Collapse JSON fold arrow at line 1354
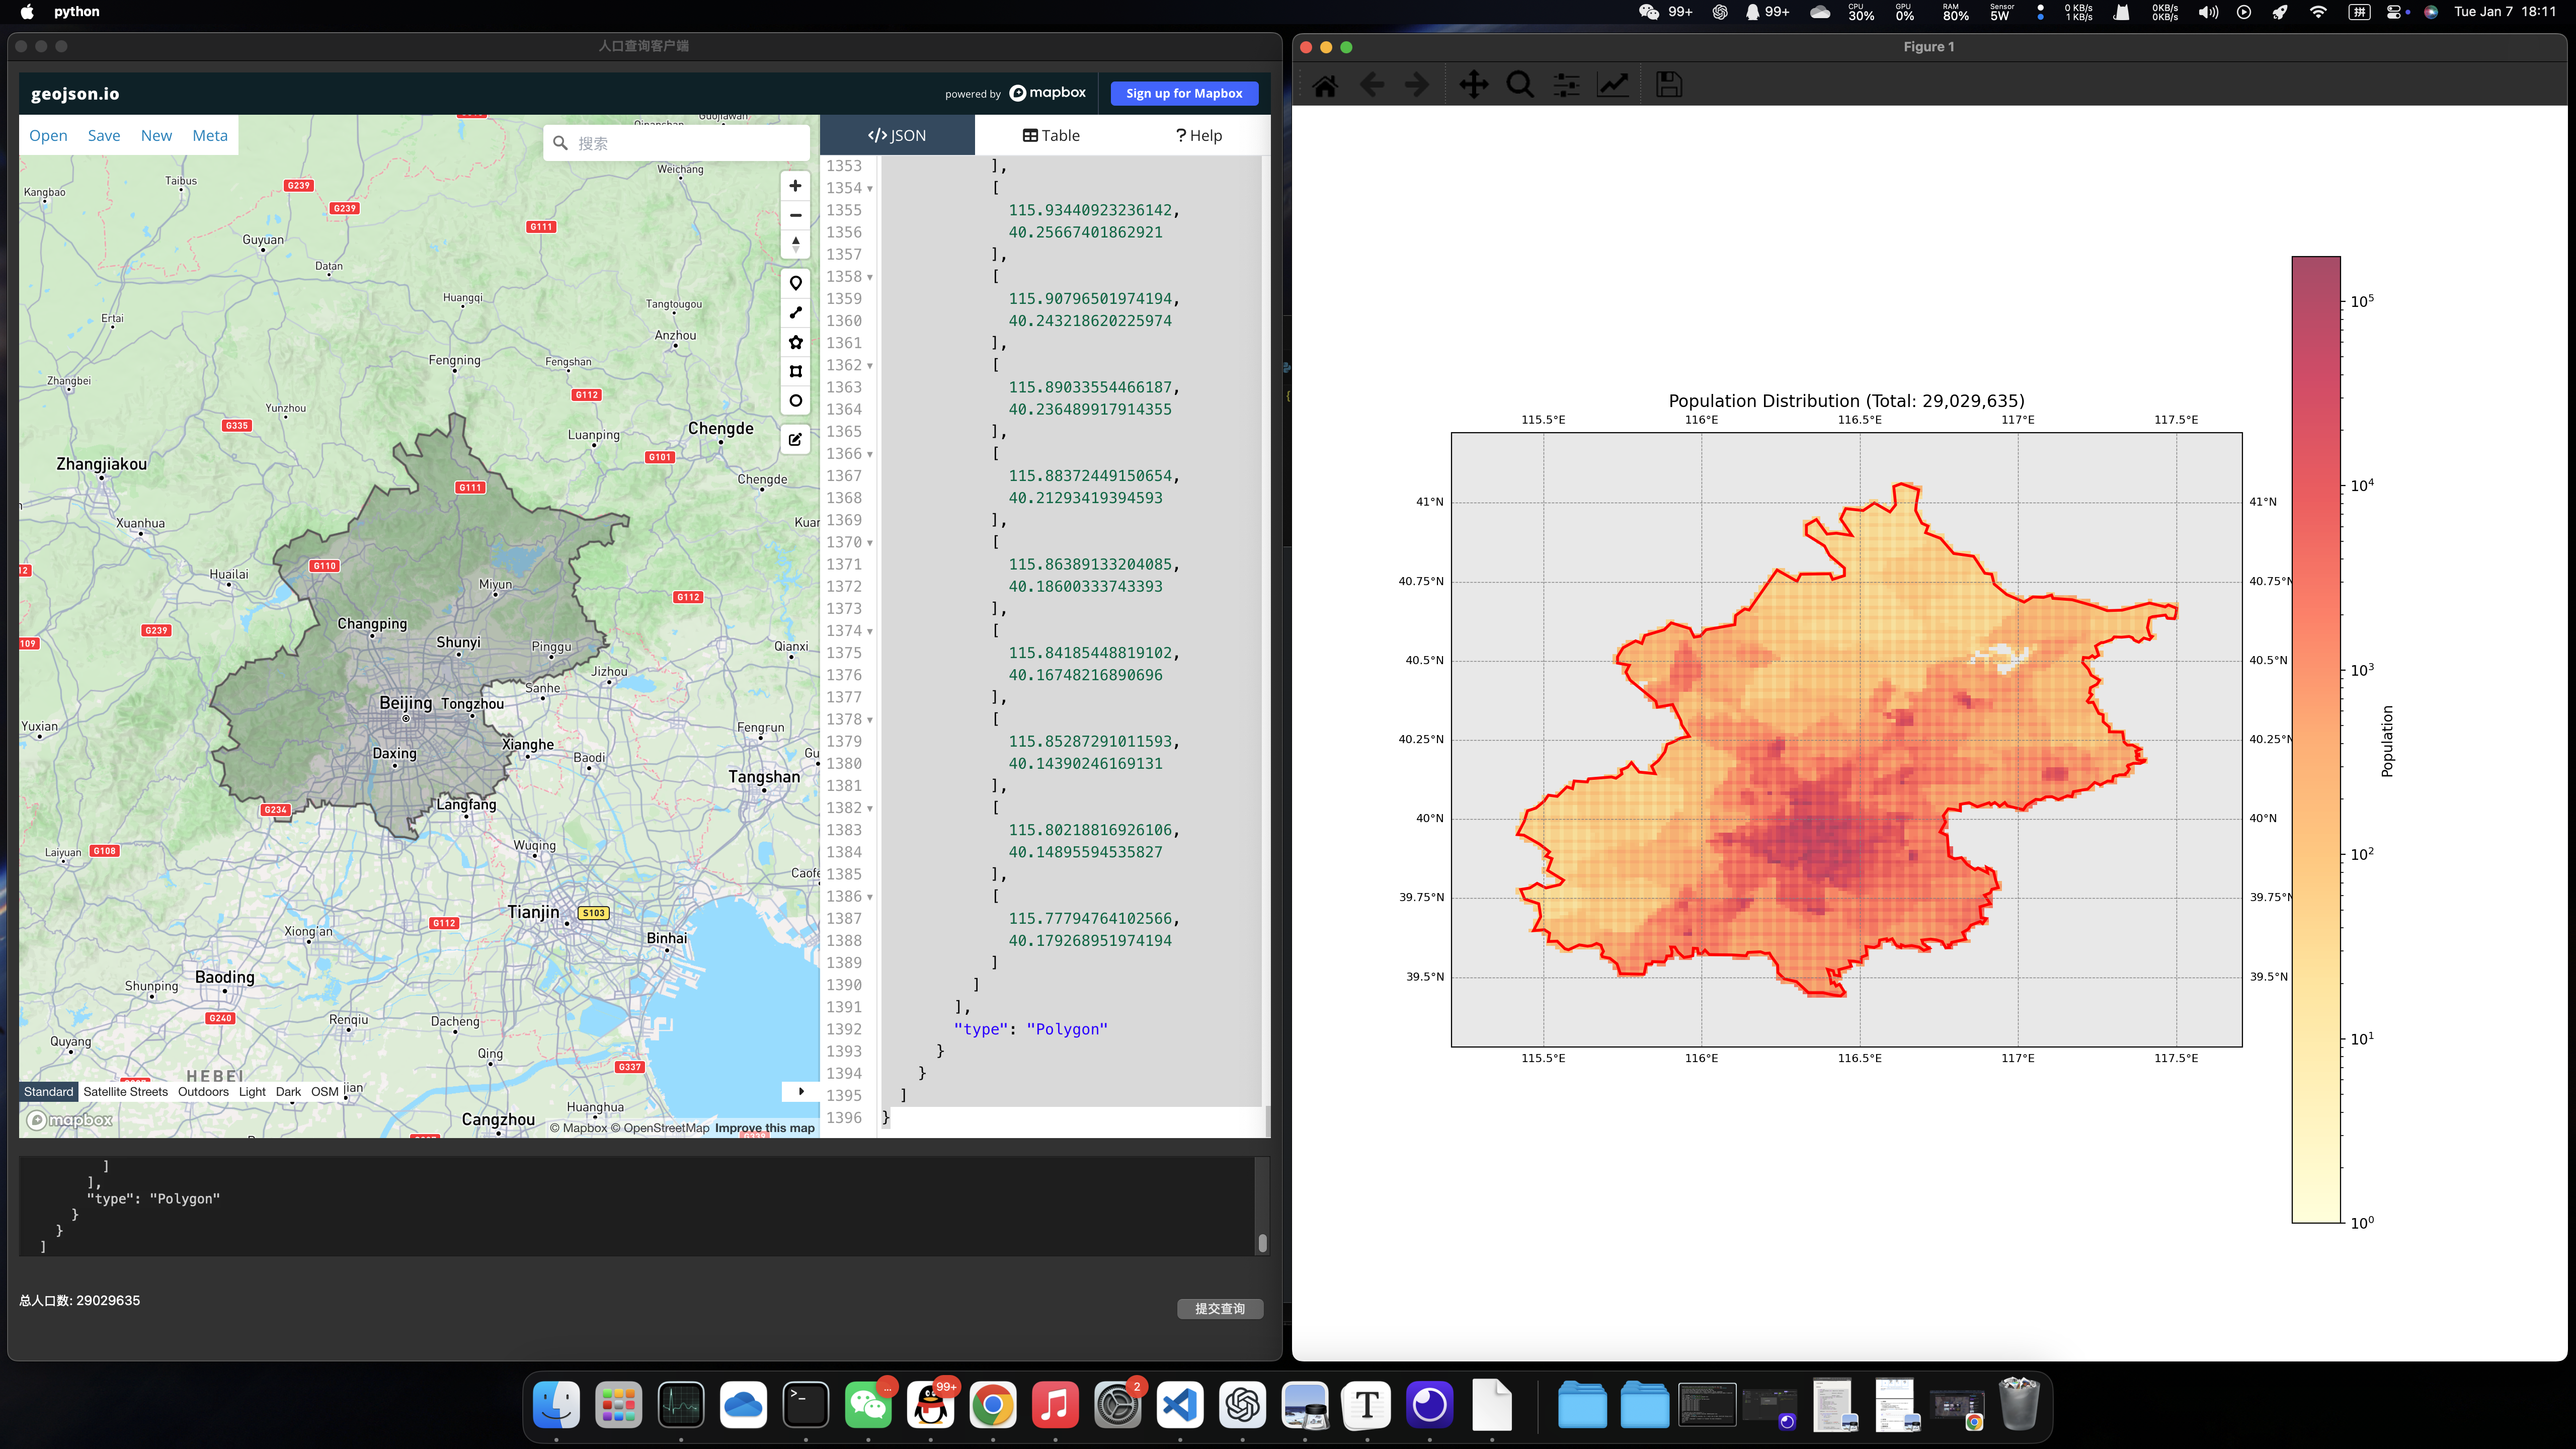This screenshot has width=2576, height=1449. coord(869,189)
